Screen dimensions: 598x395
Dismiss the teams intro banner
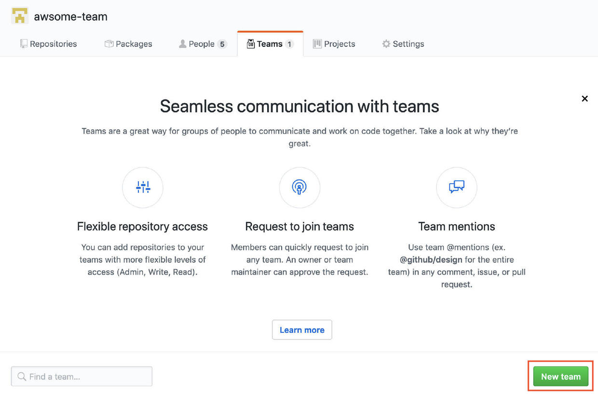pyautogui.click(x=584, y=99)
